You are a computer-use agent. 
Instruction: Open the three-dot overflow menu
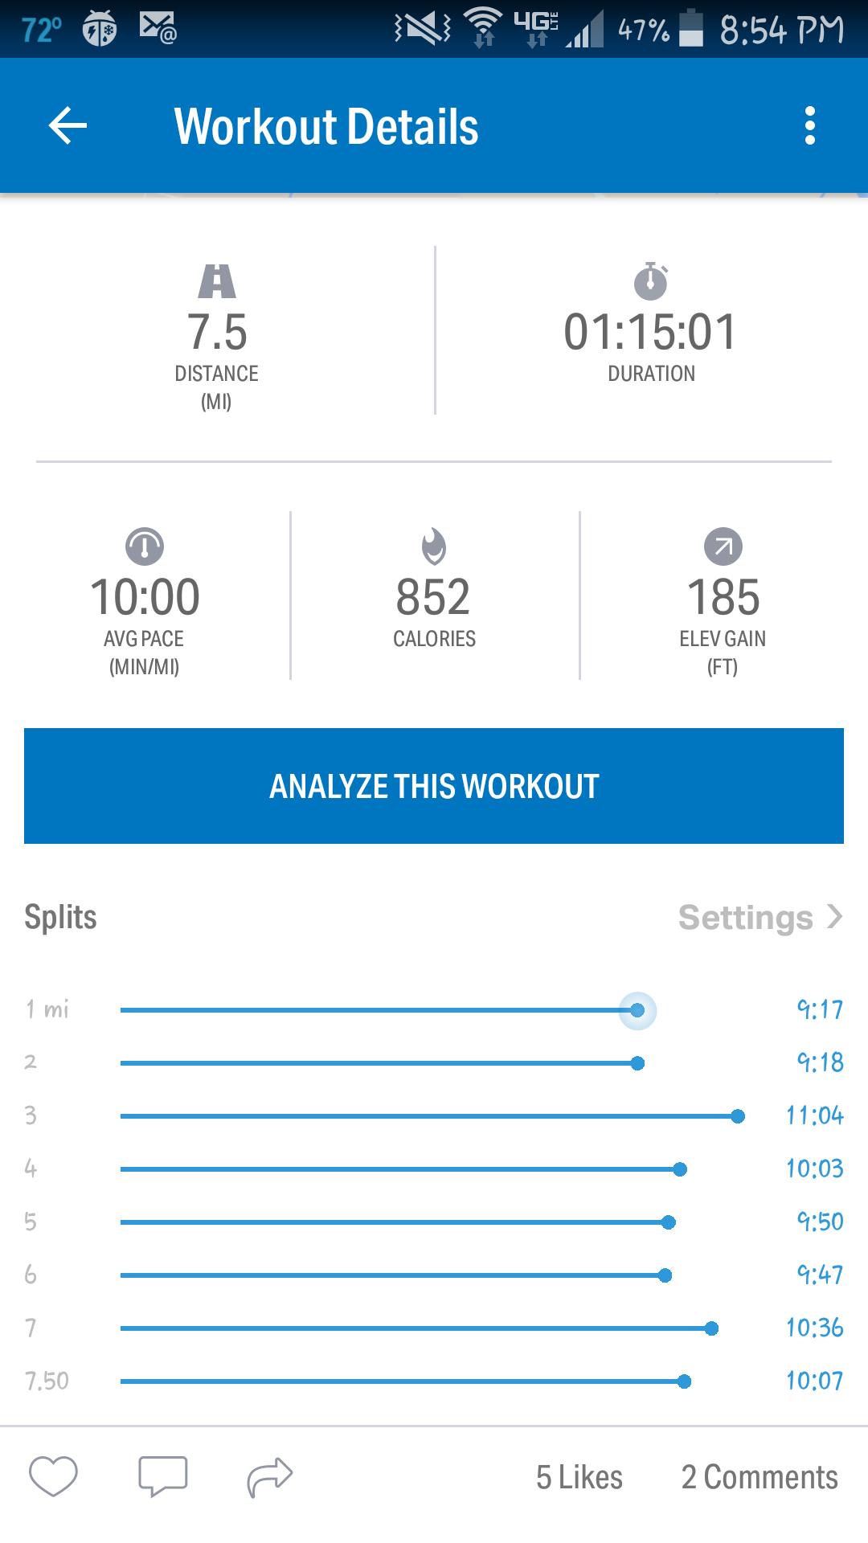[809, 126]
